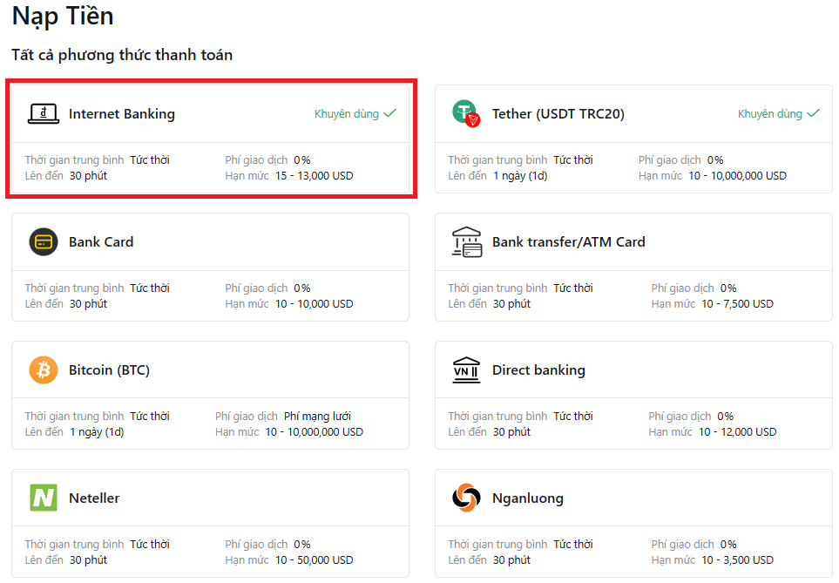This screenshot has height=583, width=839.
Task: Choose Bitcoin (BTC) deposit method
Action: coord(109,370)
